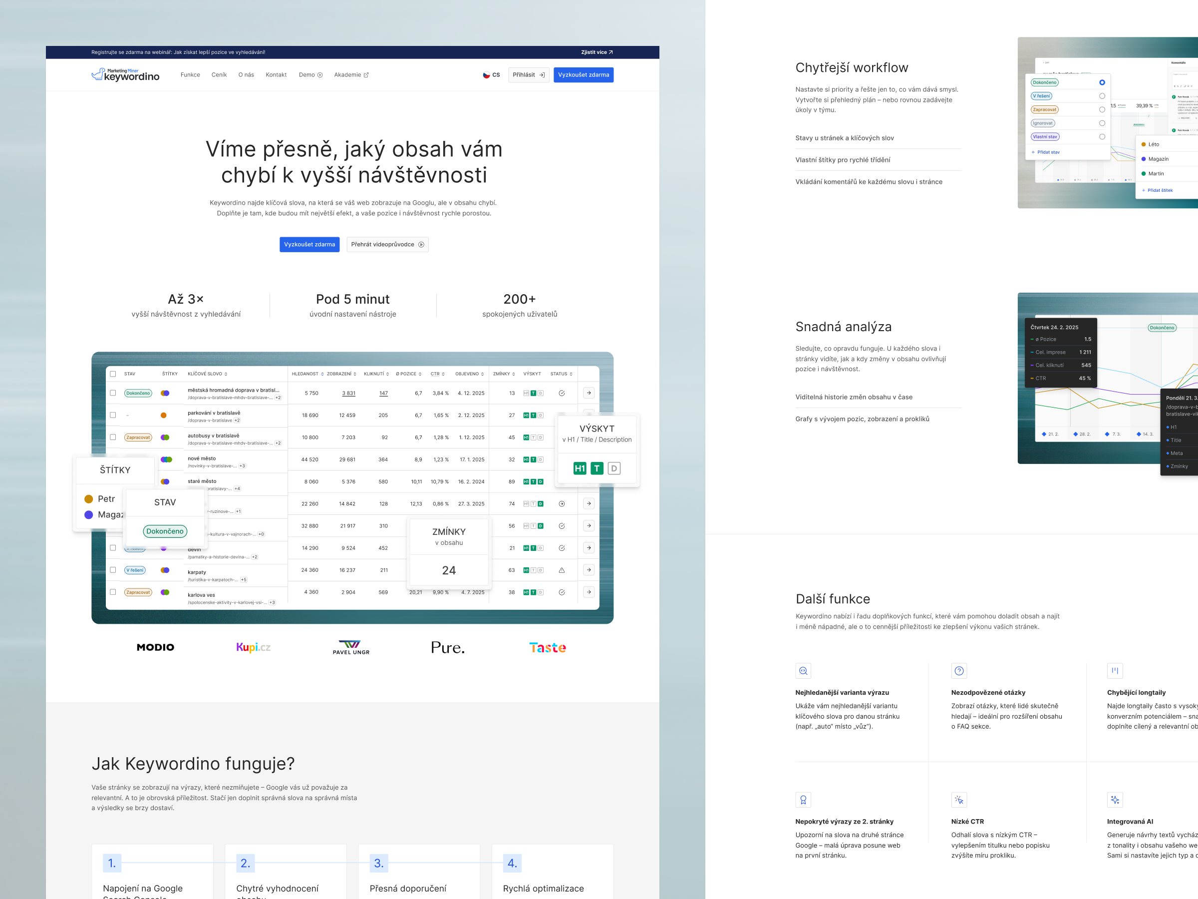Click the 'Vyzkoušet zdarma' button
Viewport: 1198px width, 899px height.
[x=584, y=75]
